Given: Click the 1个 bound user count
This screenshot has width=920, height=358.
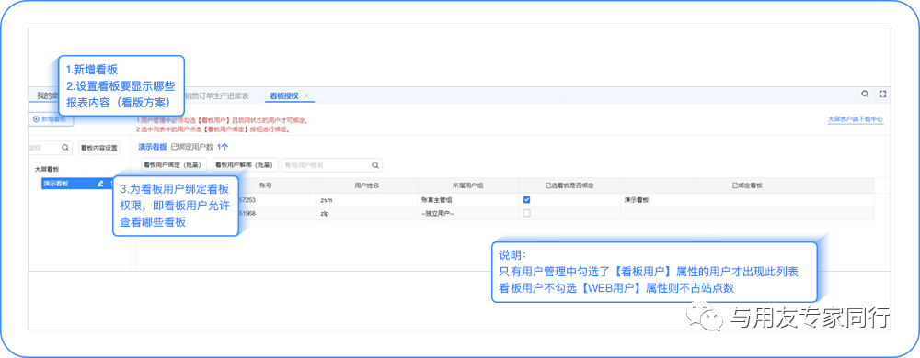Looking at the screenshot, I should (x=223, y=147).
